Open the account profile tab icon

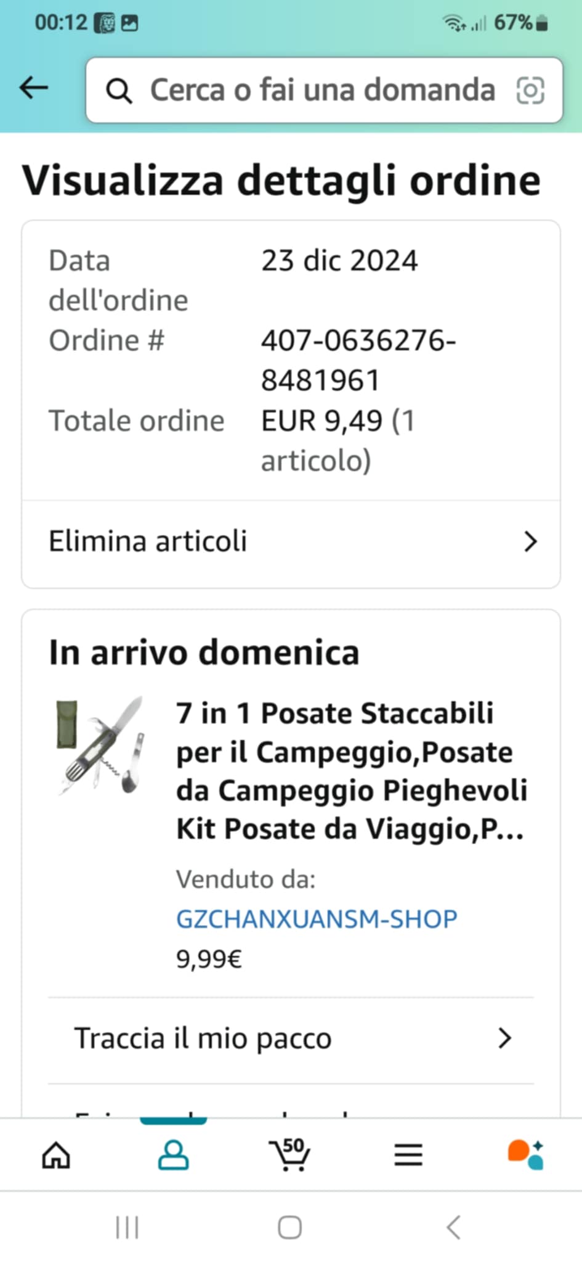(x=173, y=1154)
